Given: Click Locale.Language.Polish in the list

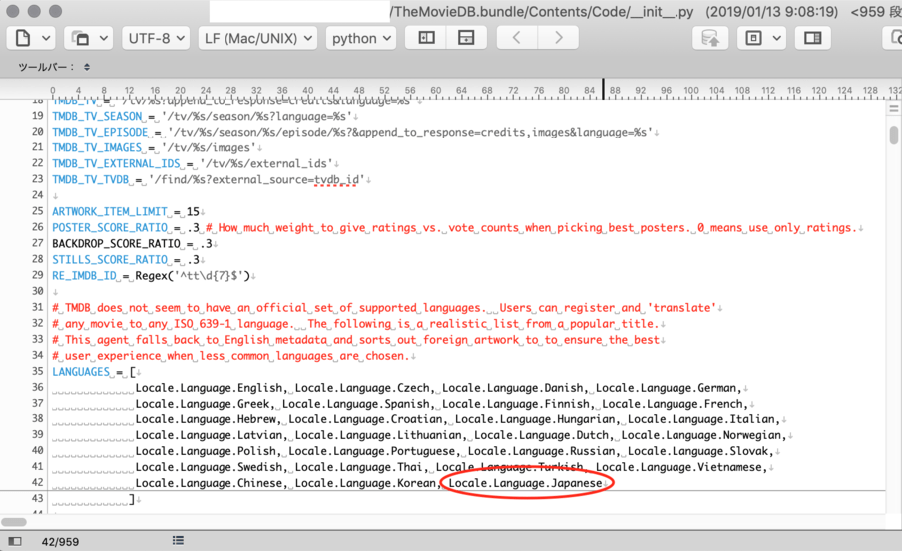Looking at the screenshot, I should coord(206,451).
